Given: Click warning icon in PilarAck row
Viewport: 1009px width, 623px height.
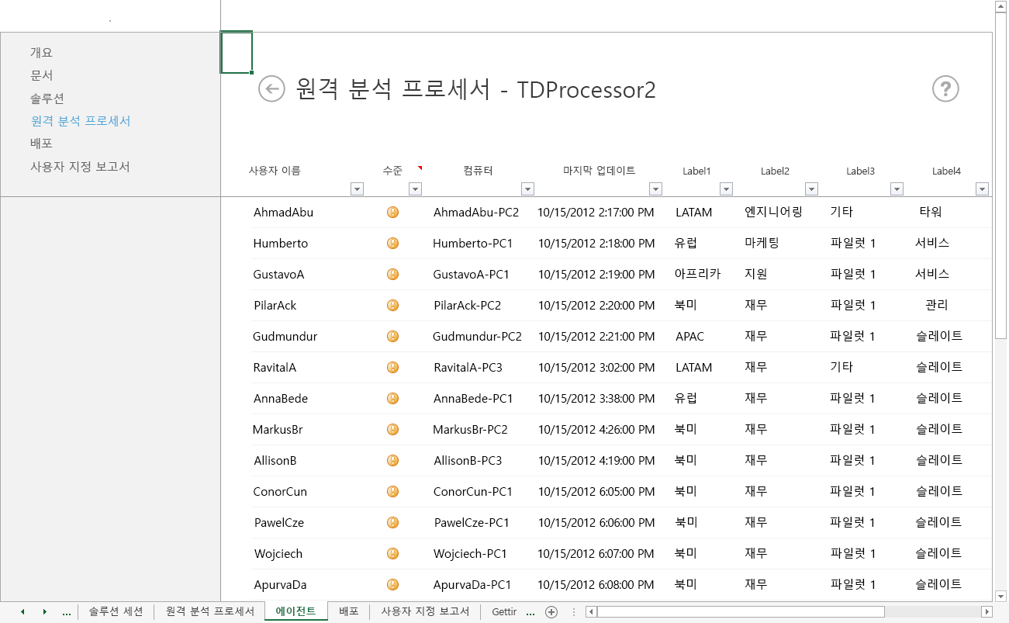Looking at the screenshot, I should [392, 305].
